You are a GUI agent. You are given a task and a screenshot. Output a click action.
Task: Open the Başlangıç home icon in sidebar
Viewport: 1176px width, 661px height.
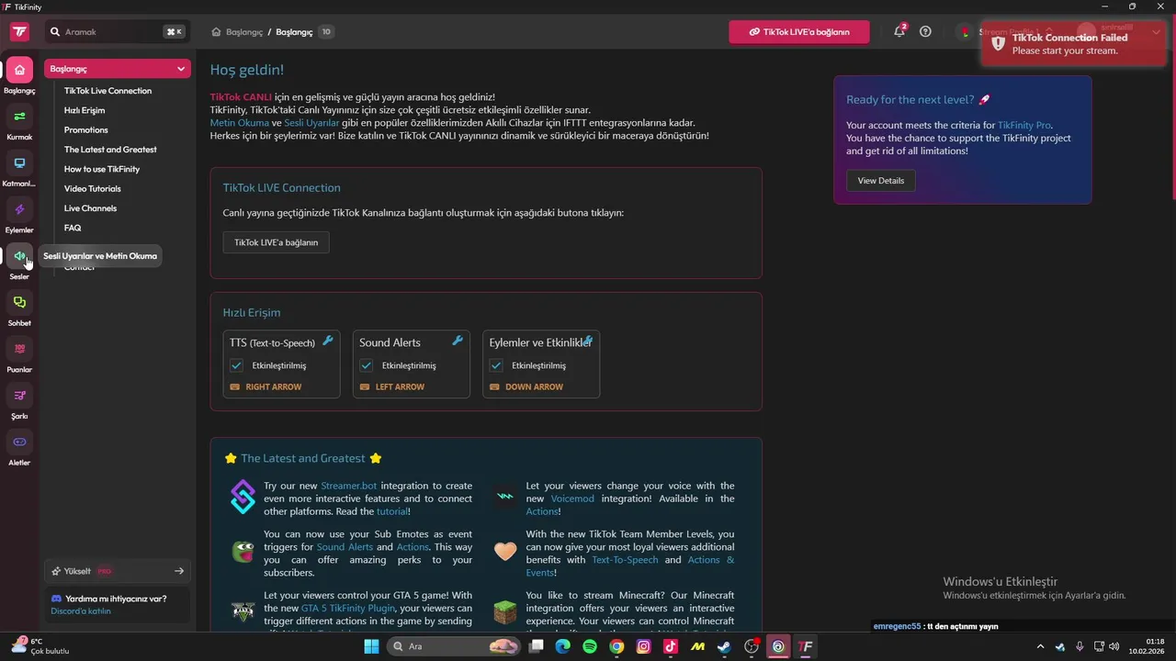[19, 70]
